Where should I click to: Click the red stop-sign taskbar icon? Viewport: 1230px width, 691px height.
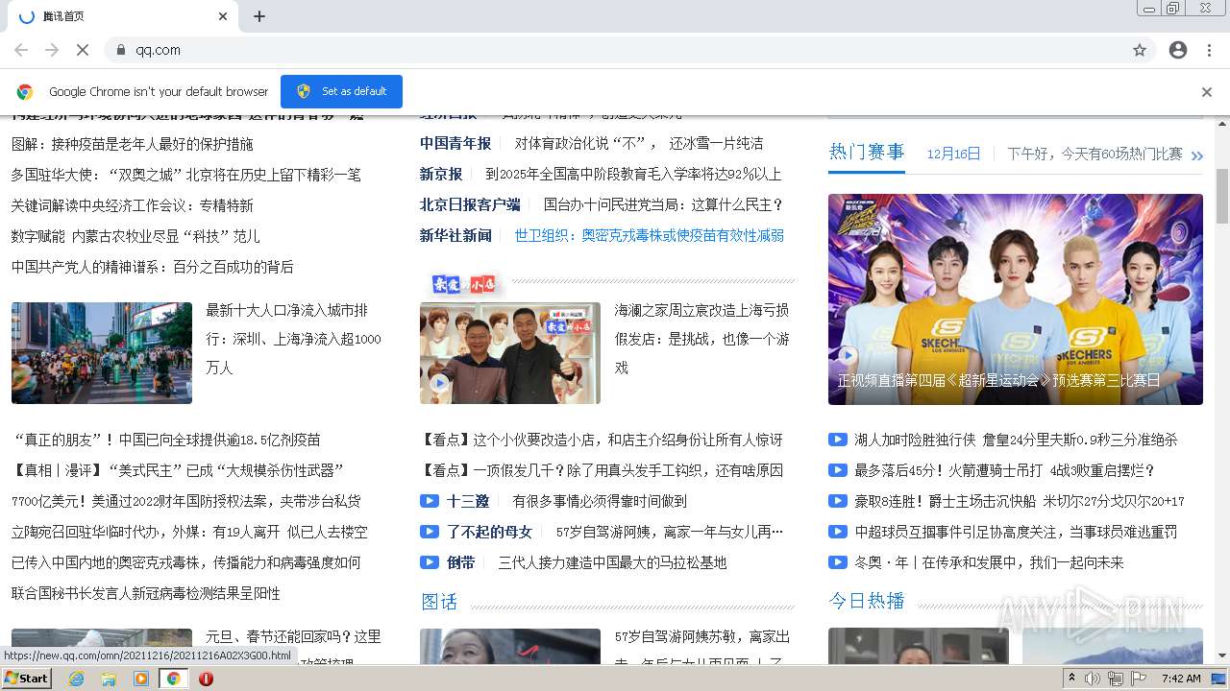[206, 679]
